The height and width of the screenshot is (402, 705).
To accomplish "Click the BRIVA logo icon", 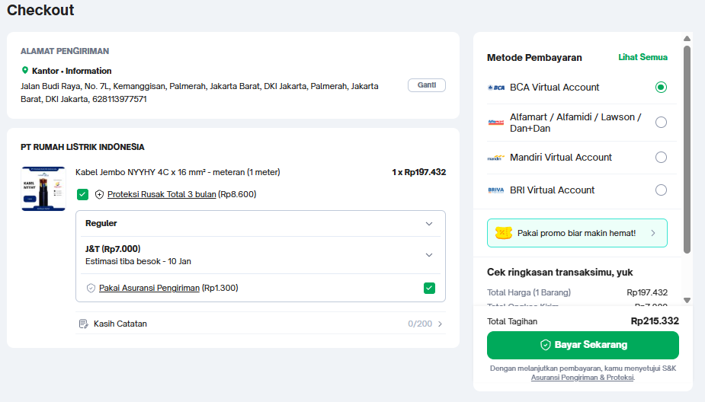I will [496, 190].
